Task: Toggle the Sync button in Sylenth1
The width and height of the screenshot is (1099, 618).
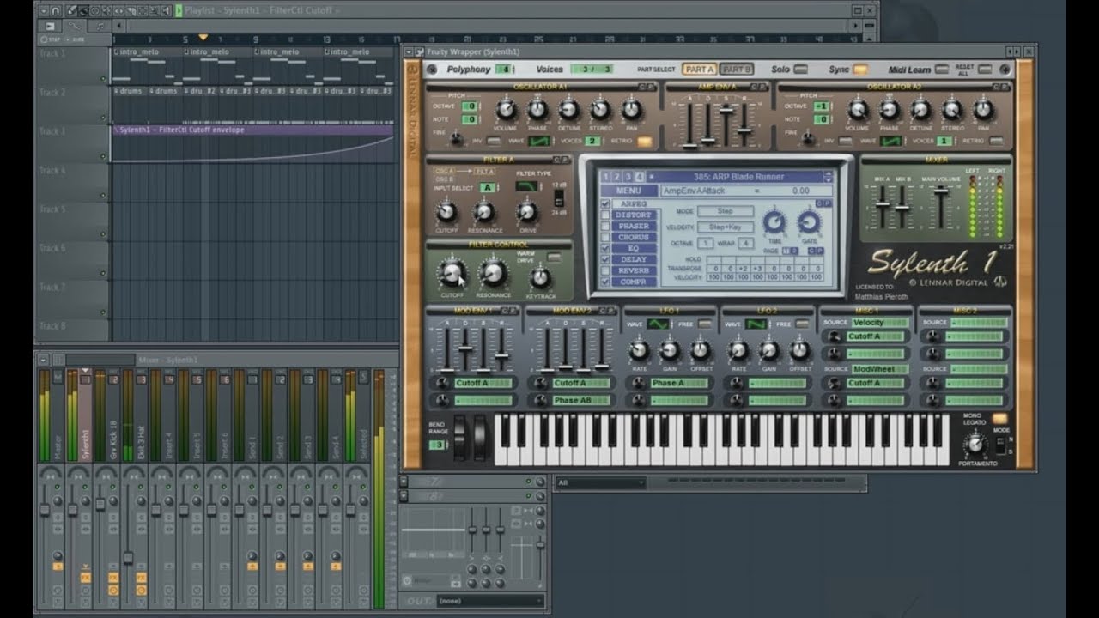Action: (859, 70)
